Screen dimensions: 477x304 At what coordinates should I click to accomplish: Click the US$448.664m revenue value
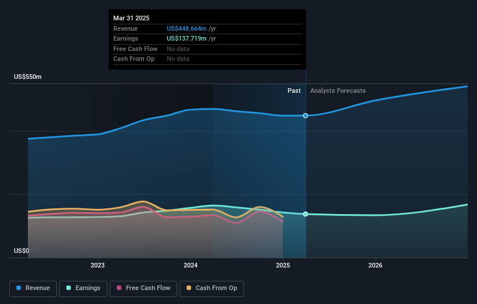[187, 28]
